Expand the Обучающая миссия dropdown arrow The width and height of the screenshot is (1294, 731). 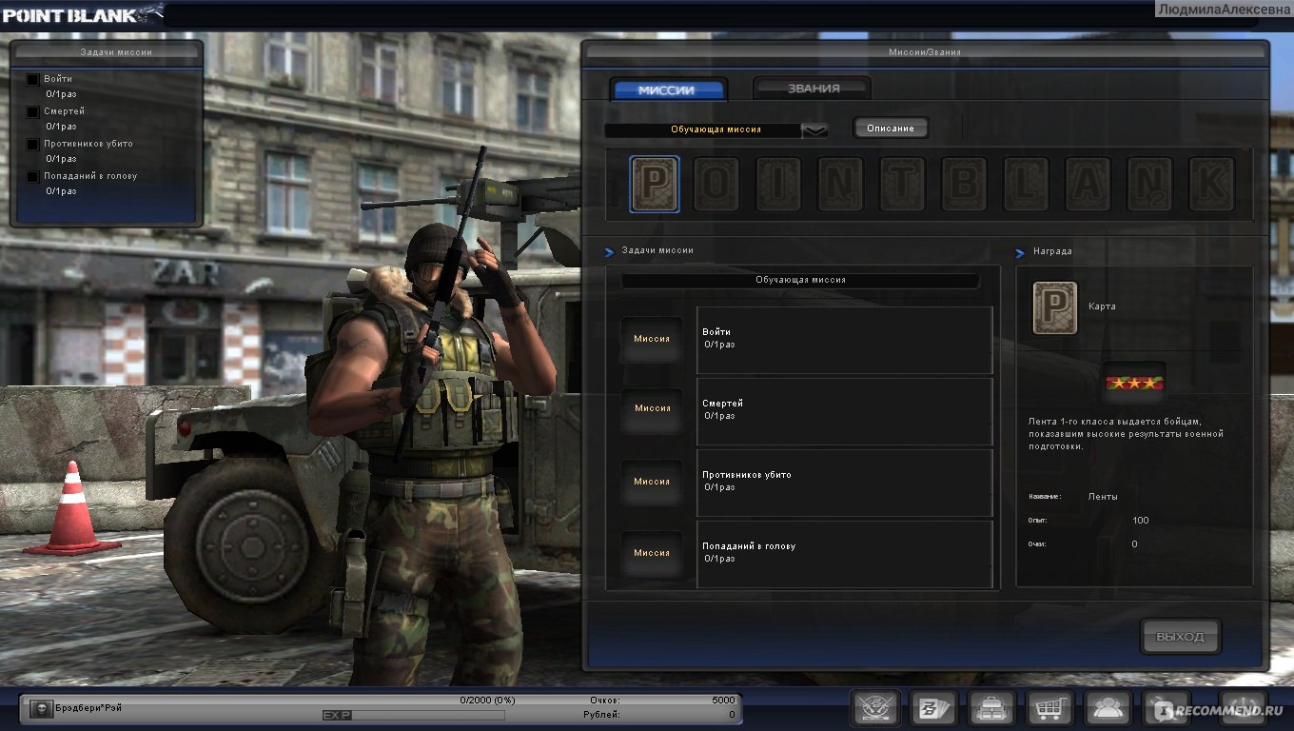(815, 130)
